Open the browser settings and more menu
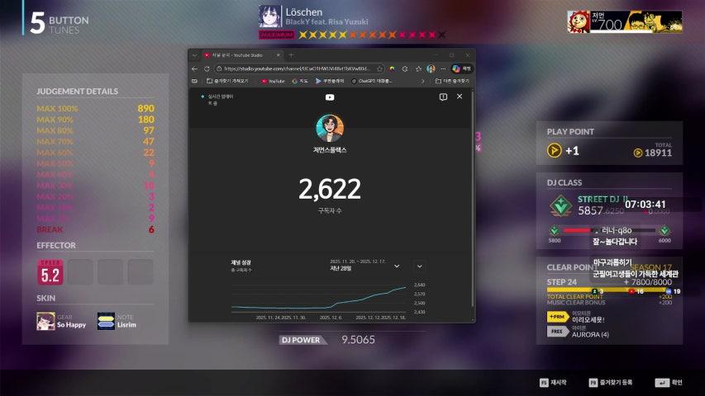This screenshot has height=396, width=705. (x=443, y=68)
